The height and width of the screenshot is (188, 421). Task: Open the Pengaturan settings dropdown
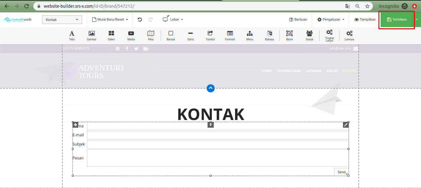click(331, 19)
